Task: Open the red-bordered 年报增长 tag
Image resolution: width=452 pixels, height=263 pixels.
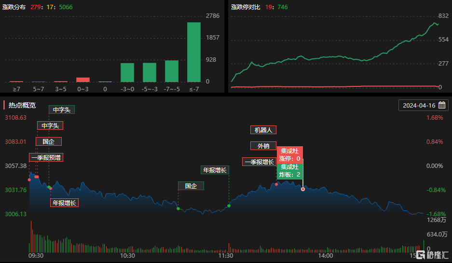Action: coord(64,203)
